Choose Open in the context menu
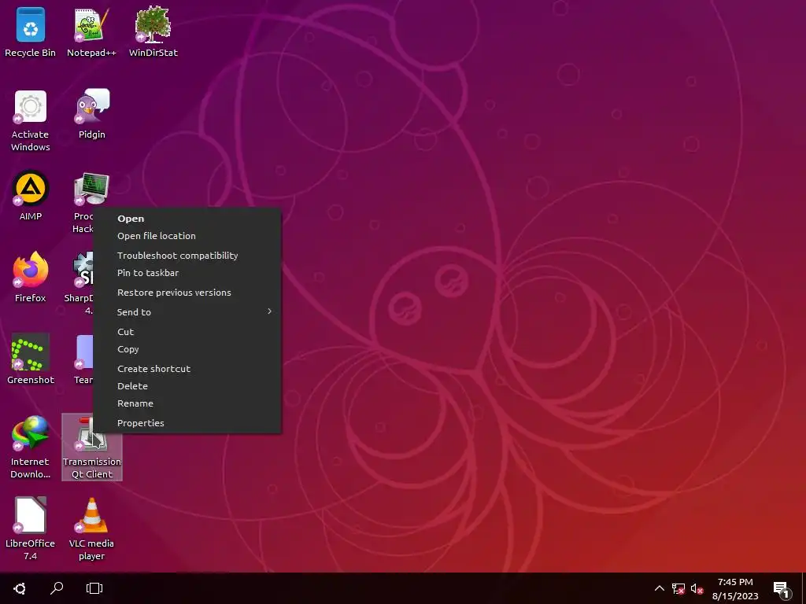 (187, 219)
